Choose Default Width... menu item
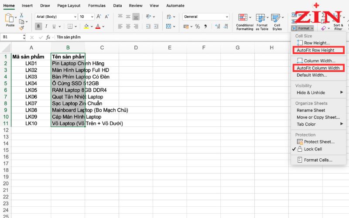349x218 pixels. click(318, 75)
